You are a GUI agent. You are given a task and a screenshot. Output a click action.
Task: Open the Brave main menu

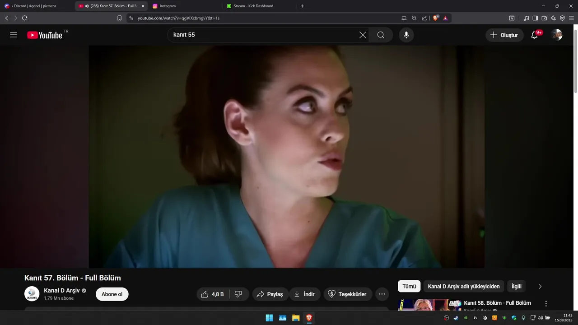coord(572,18)
